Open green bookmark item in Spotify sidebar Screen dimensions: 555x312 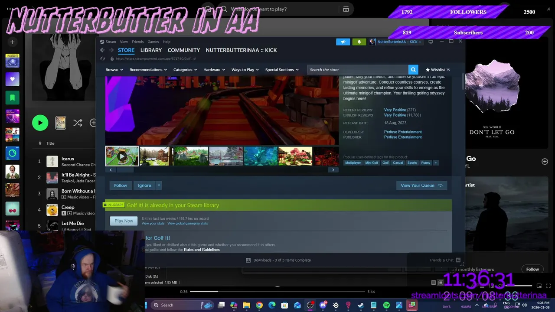[12, 98]
